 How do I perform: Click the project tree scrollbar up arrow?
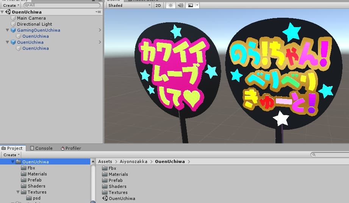(x=93, y=161)
